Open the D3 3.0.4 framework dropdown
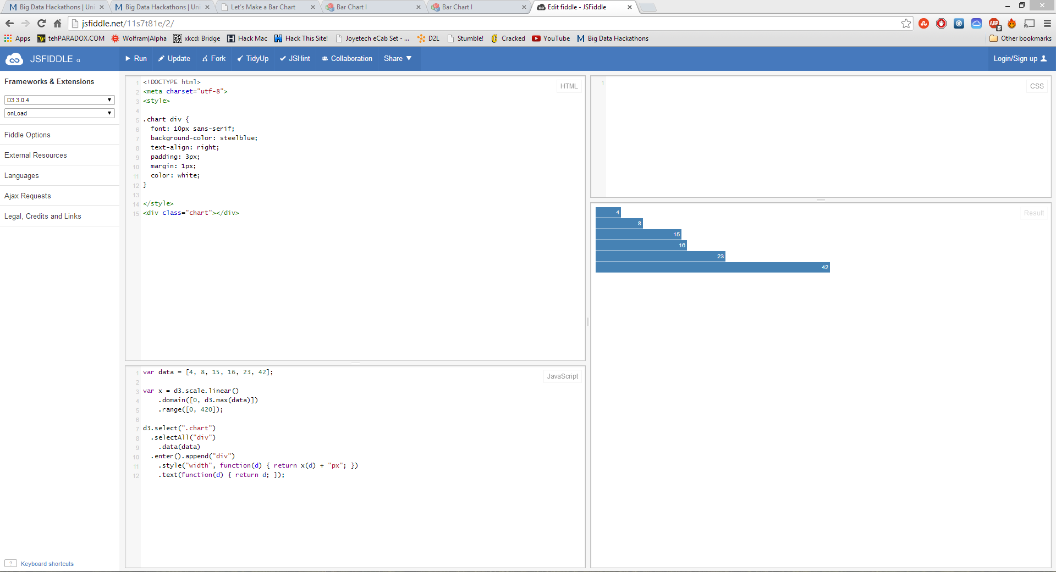This screenshot has height=572, width=1056. [59, 100]
